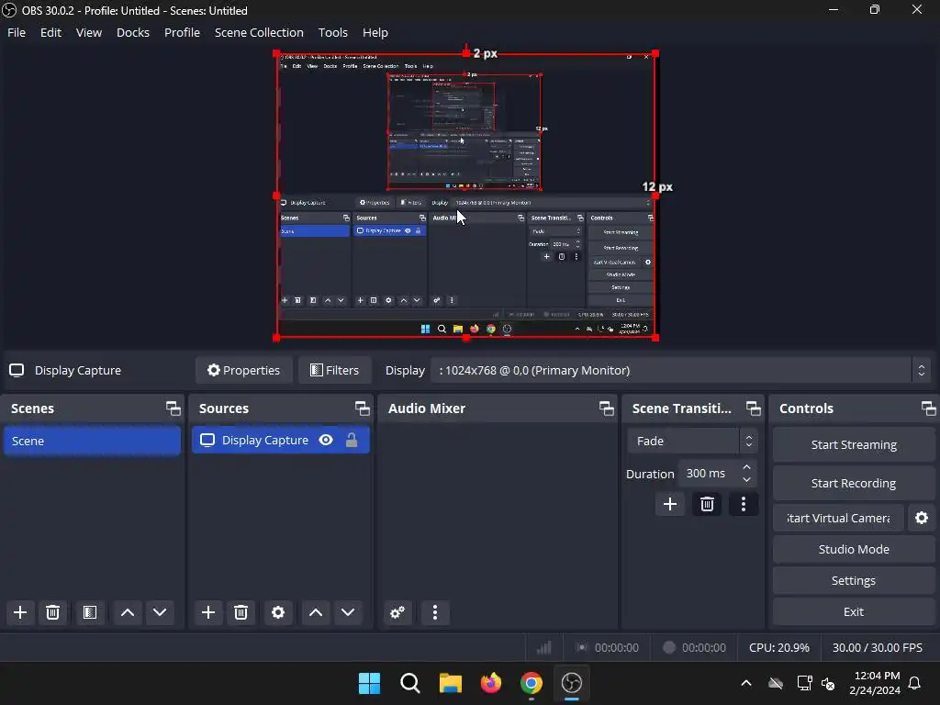The height and width of the screenshot is (705, 940).
Task: Click the Exit button
Action: (x=854, y=611)
